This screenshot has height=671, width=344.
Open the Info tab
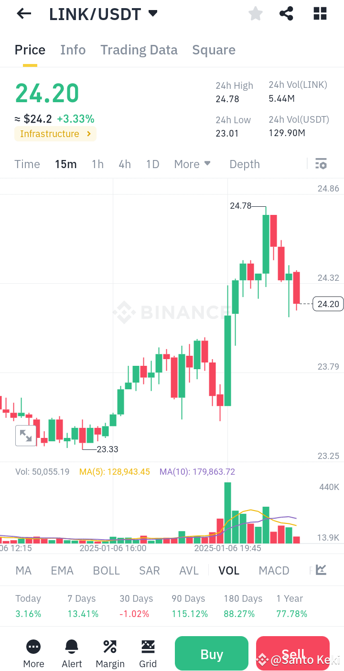73,50
